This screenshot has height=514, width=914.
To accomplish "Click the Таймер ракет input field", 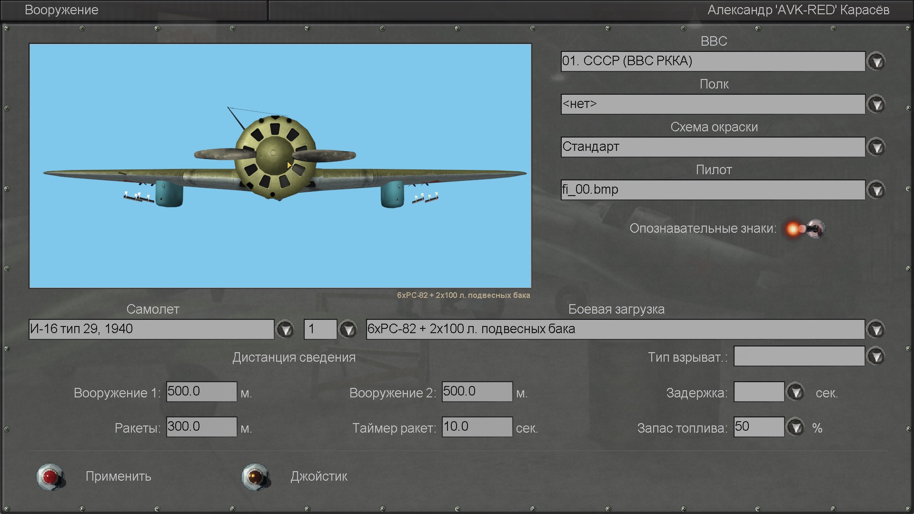I will [x=477, y=427].
